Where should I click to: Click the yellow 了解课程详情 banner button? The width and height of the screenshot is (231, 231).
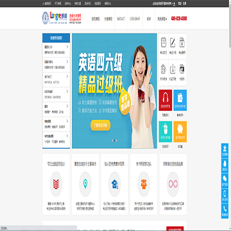click(x=101, y=125)
